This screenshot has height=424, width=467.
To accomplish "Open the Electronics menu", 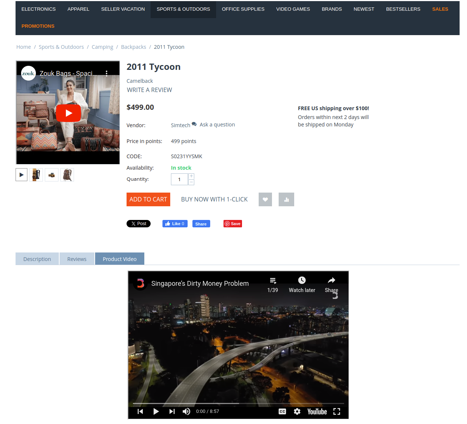I will [38, 9].
